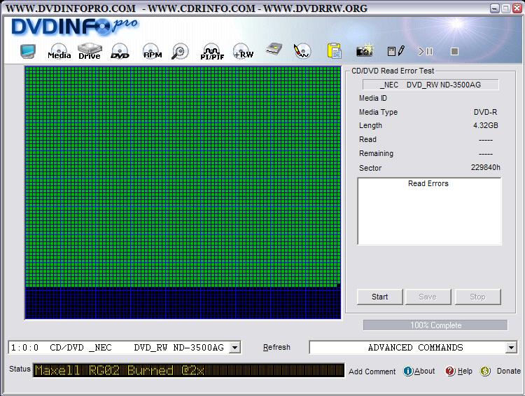
Task: Click the Donate link text
Action: click(509, 371)
